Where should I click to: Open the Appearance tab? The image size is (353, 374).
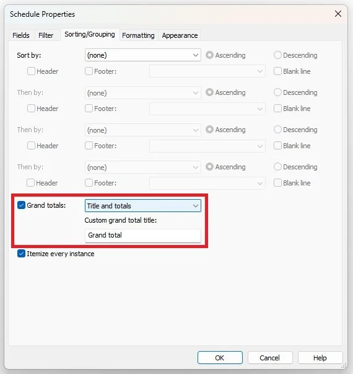tap(180, 35)
